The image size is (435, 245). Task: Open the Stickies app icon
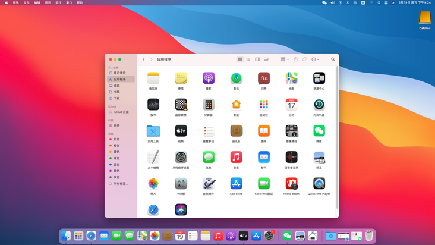tap(181, 78)
